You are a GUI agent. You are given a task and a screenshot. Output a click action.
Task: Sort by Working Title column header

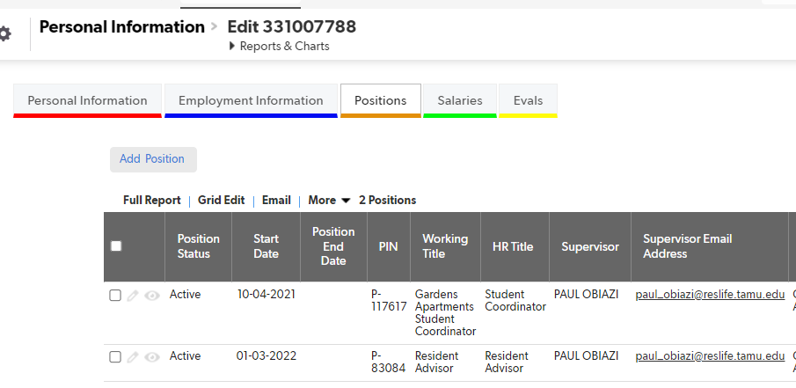click(445, 246)
